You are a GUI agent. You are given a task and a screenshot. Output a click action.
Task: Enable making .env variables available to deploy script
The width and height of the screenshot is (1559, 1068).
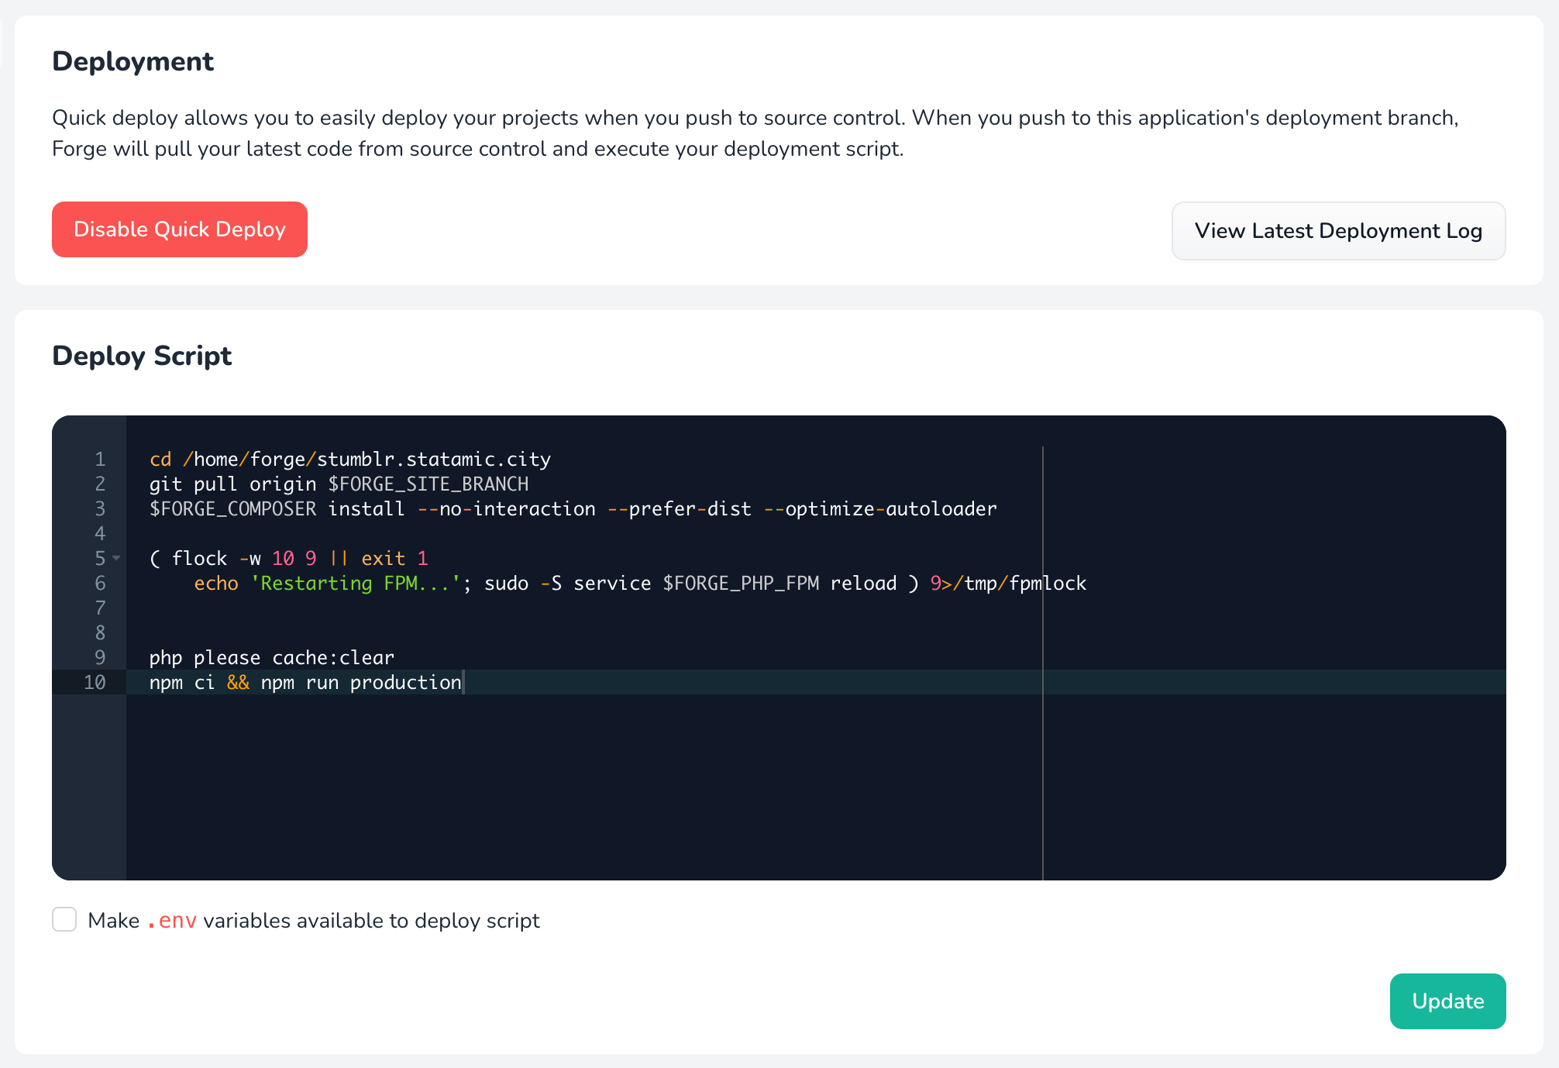tap(64, 919)
